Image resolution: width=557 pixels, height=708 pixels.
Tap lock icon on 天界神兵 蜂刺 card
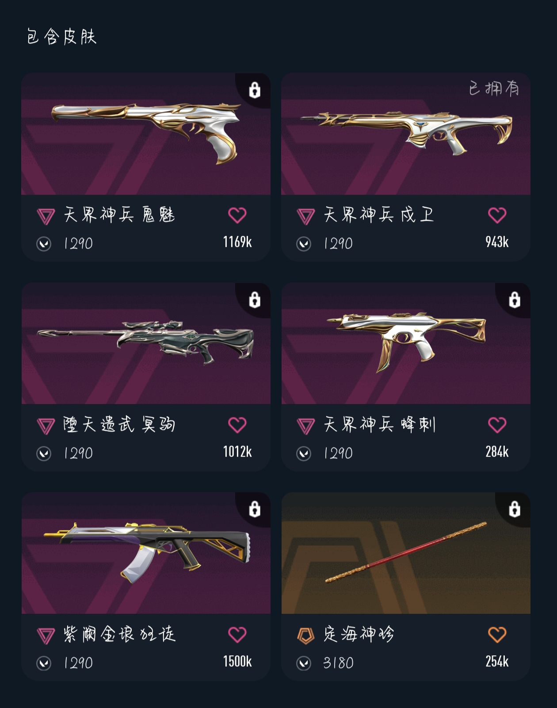(x=515, y=300)
